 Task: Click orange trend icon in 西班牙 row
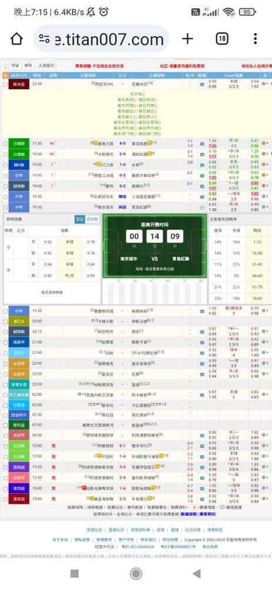click(264, 84)
